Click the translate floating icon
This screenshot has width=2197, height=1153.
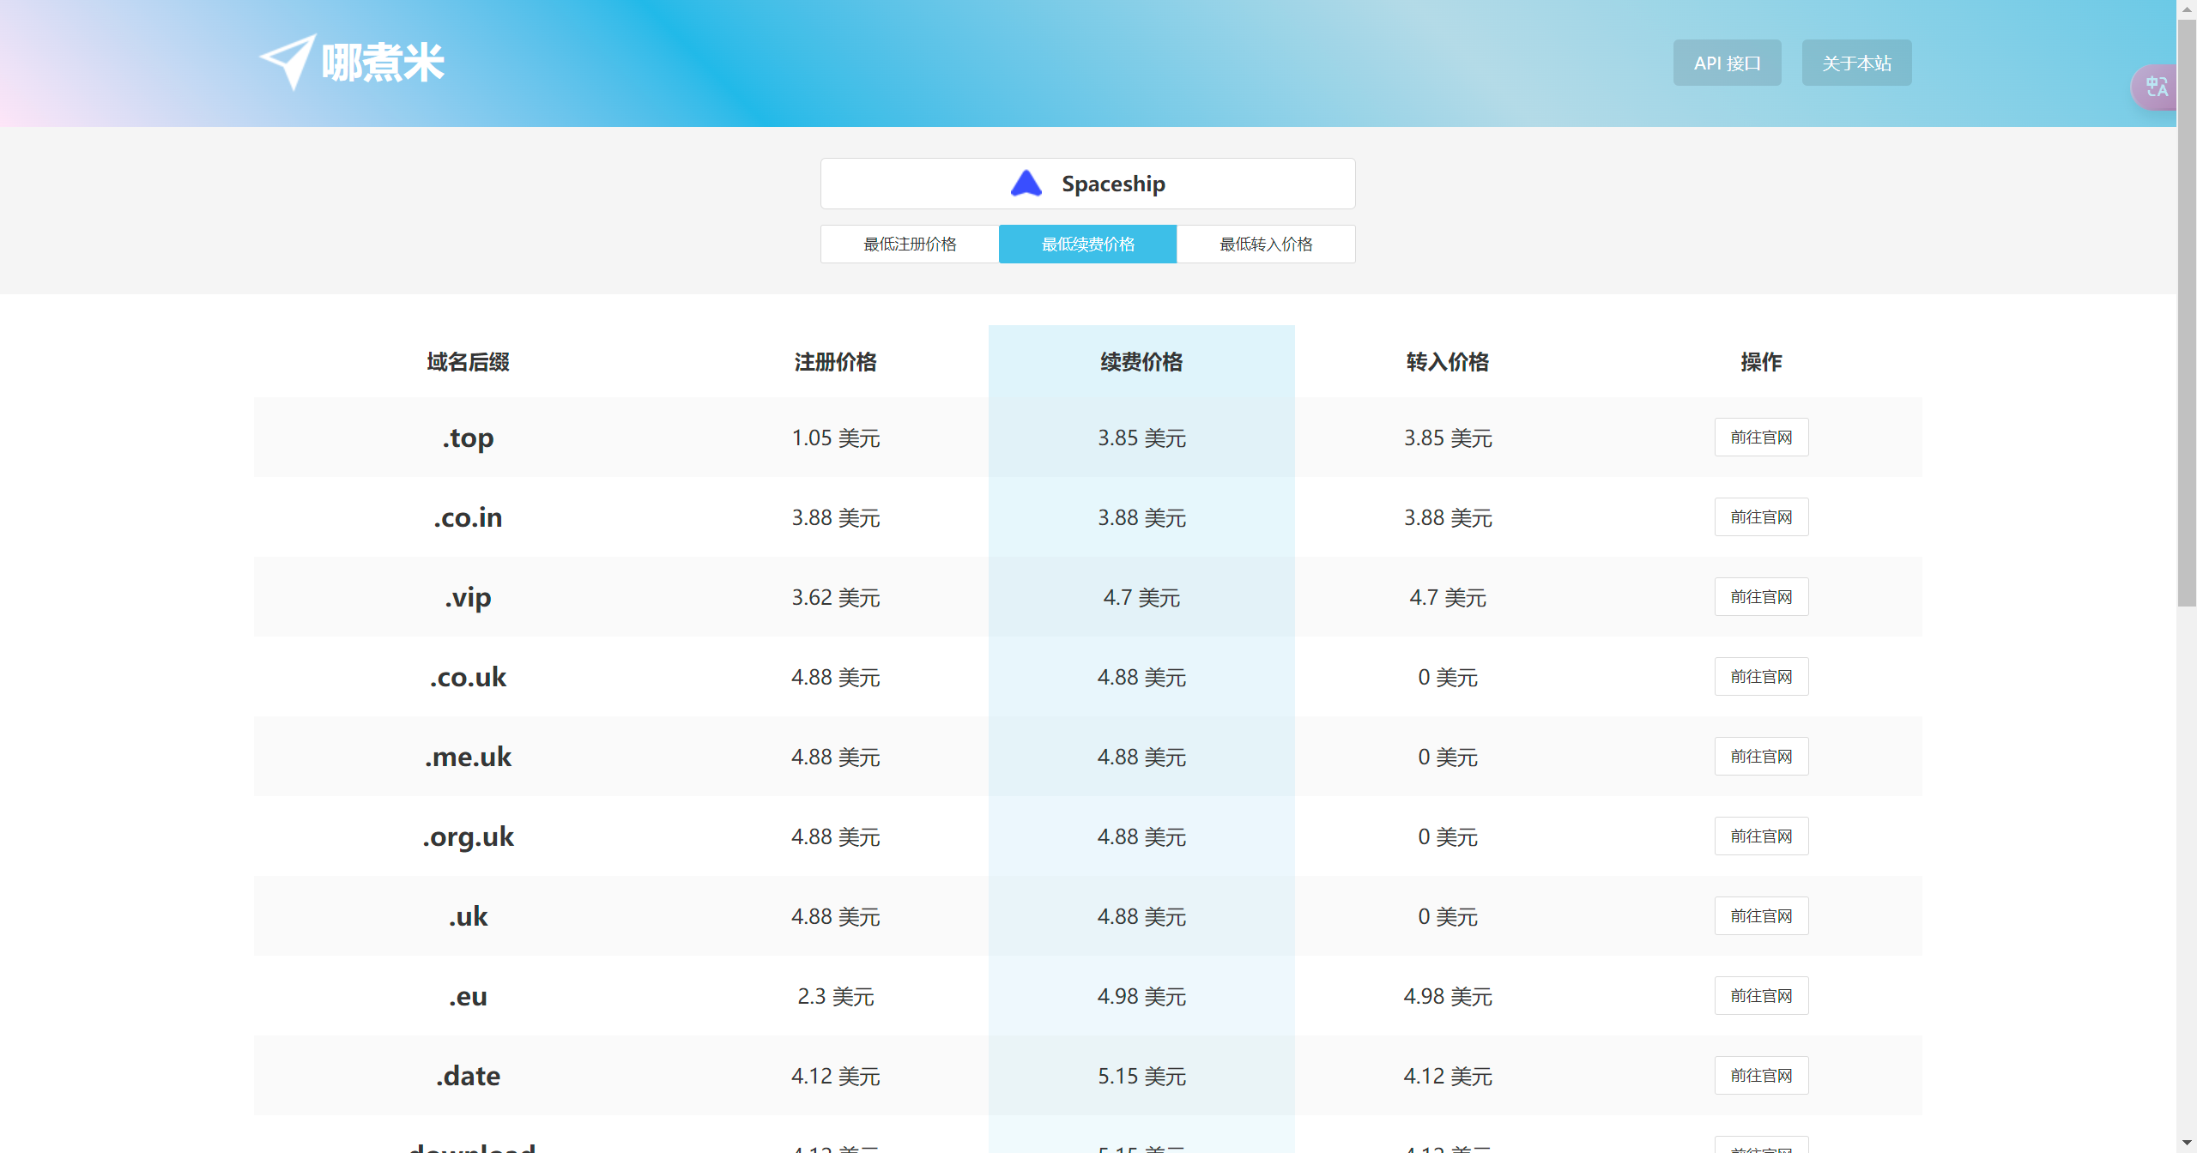2156,87
